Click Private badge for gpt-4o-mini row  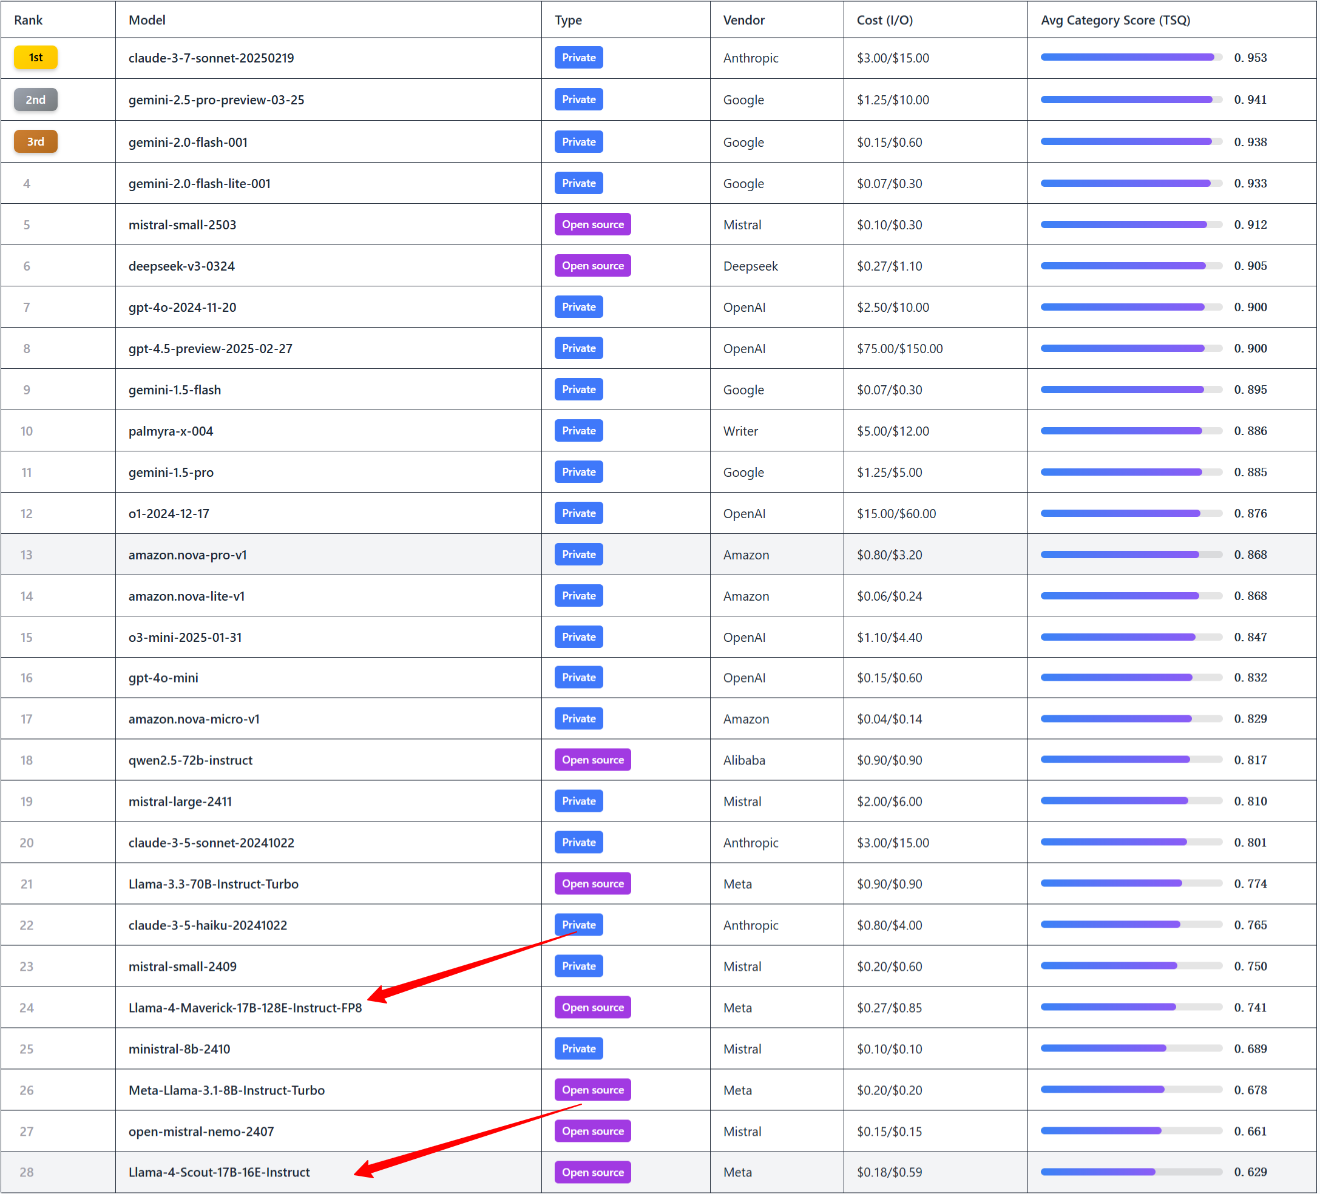pos(579,678)
